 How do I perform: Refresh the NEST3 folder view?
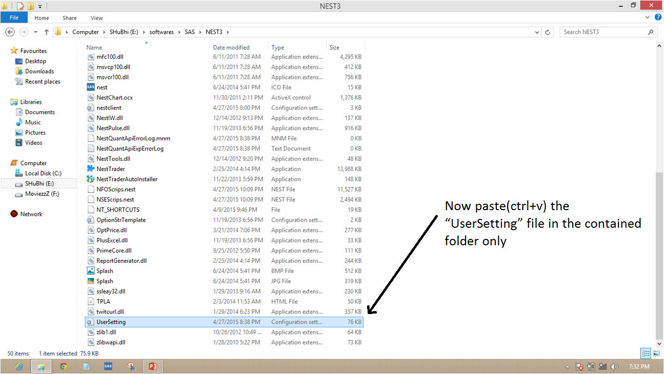548,32
